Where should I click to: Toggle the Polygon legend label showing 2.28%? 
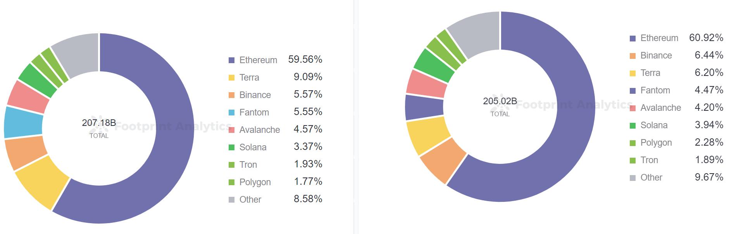(x=656, y=143)
